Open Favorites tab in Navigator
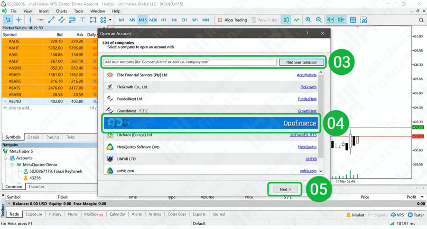Image resolution: width=427 pixels, height=229 pixels. click(x=37, y=186)
